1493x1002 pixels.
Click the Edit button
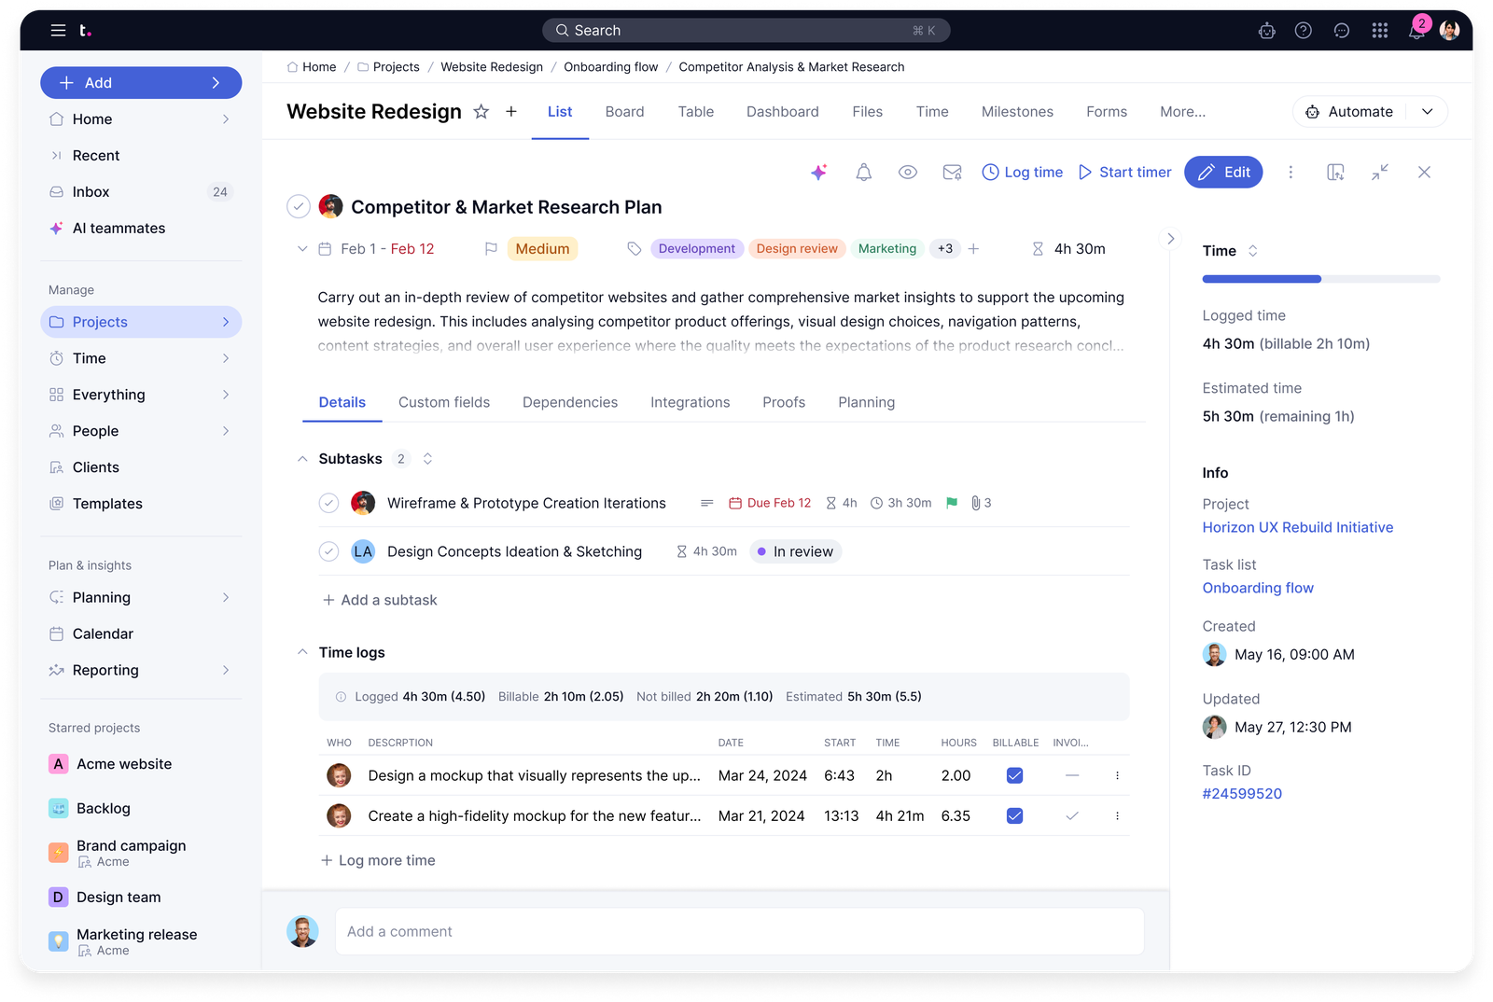pyautogui.click(x=1223, y=173)
